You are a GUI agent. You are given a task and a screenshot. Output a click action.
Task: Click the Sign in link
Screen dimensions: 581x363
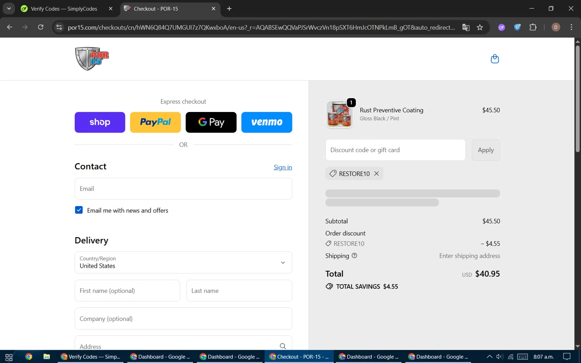click(x=283, y=167)
